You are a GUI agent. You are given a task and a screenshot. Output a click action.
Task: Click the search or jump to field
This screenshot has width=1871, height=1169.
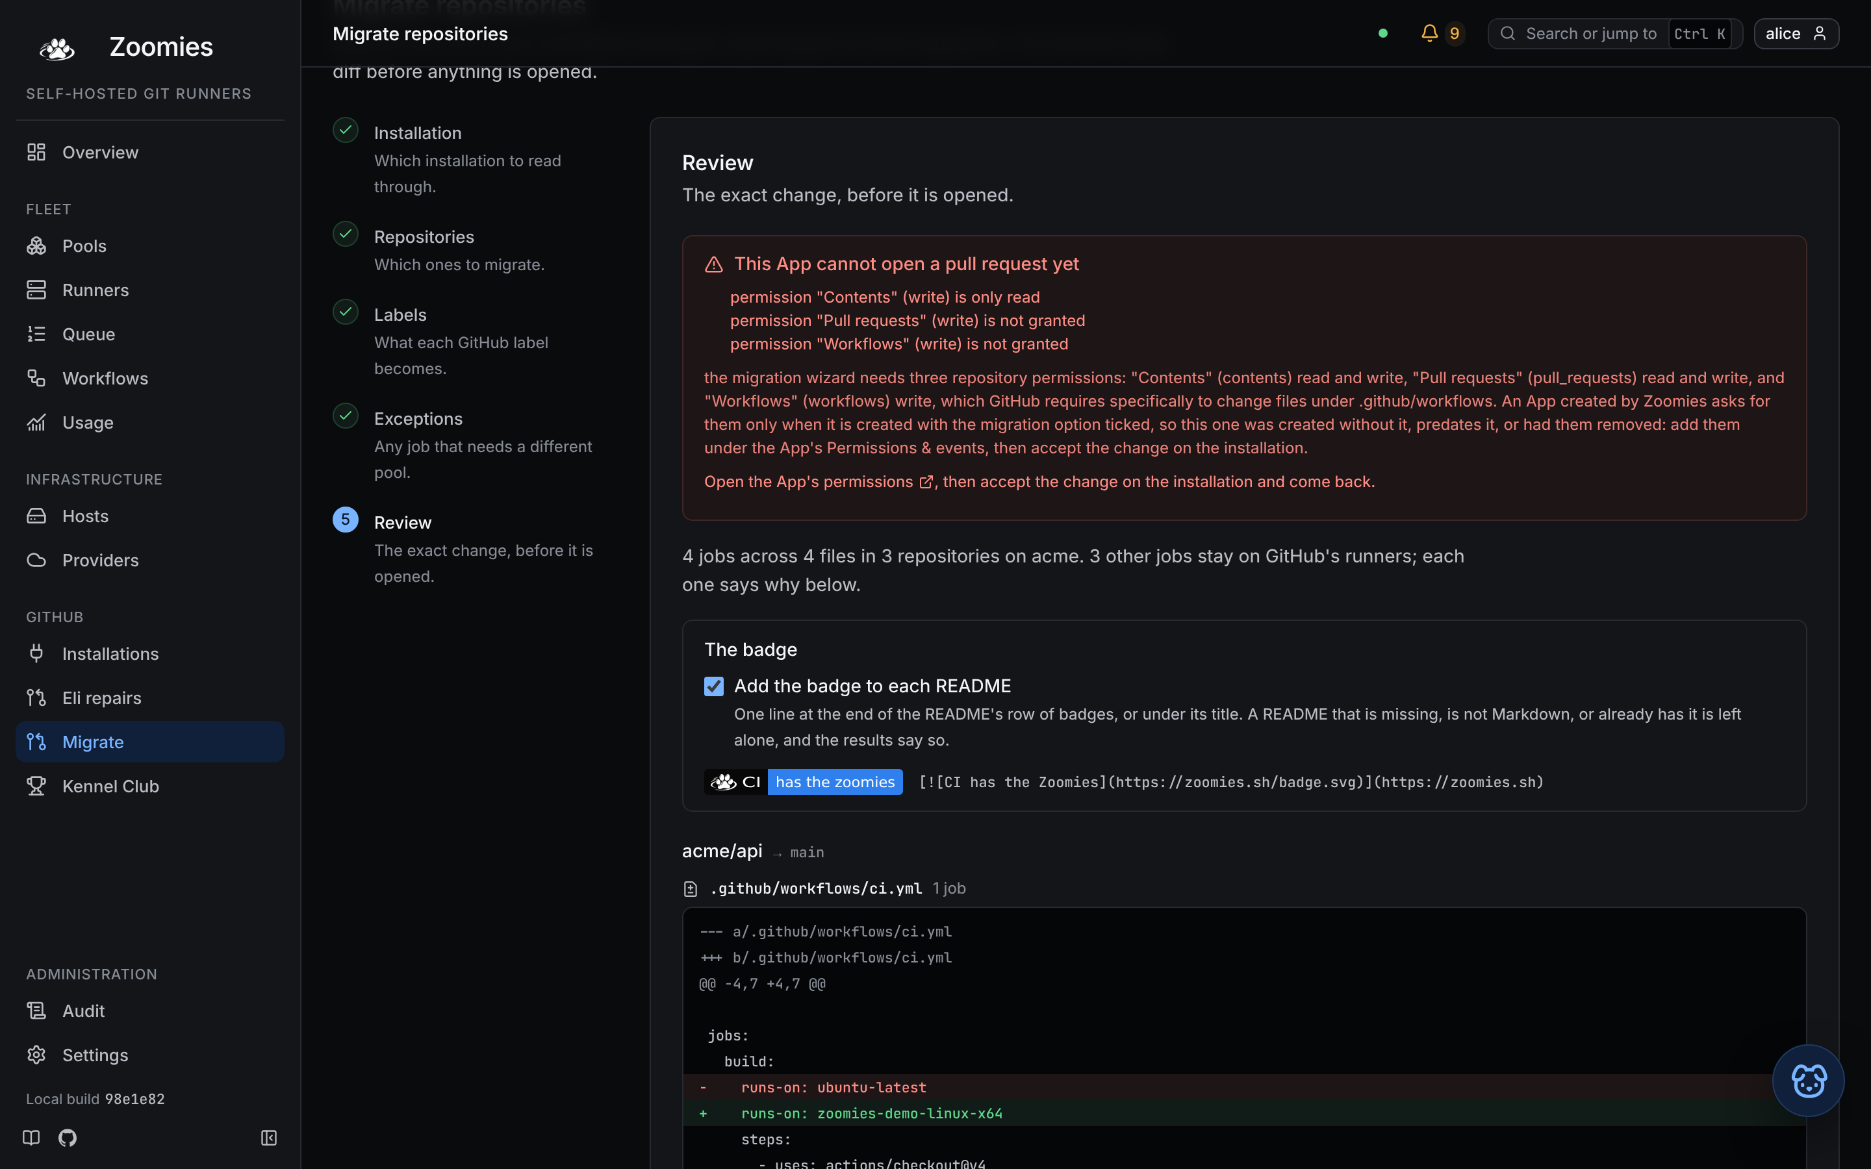click(1614, 33)
